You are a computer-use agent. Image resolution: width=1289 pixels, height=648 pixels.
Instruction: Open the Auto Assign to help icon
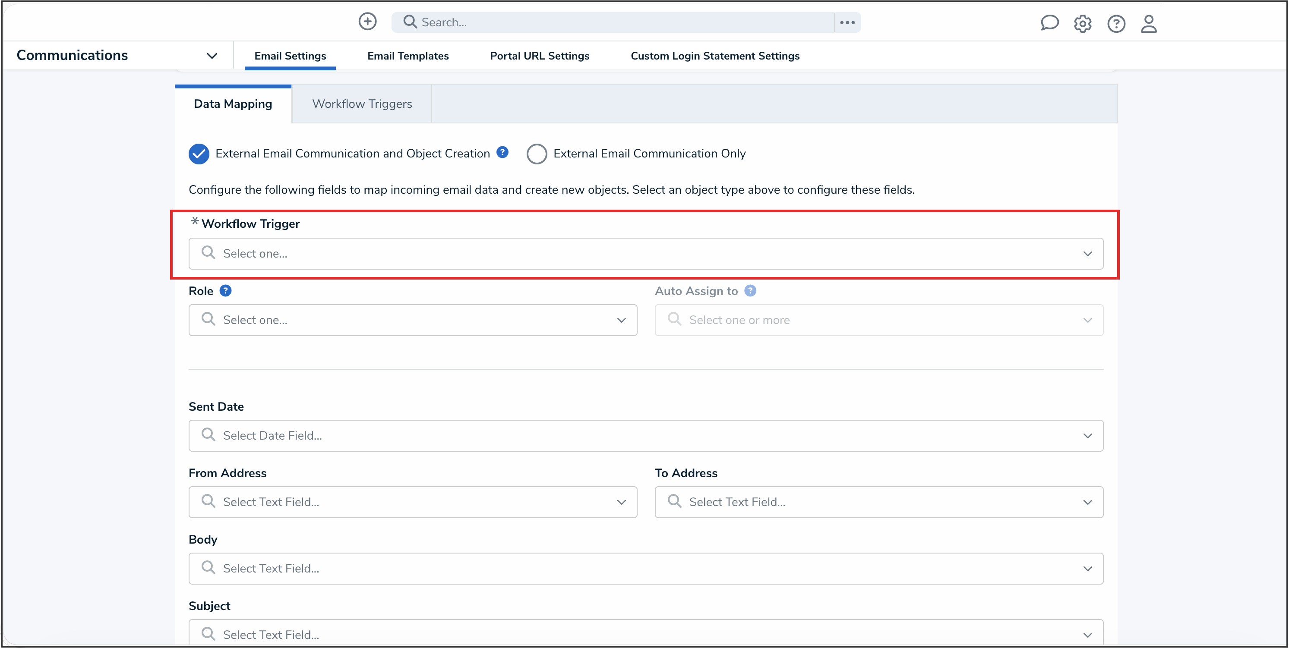(750, 290)
